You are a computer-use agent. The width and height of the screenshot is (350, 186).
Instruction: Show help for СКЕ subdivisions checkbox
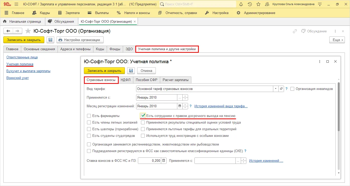pyautogui.click(x=245, y=151)
